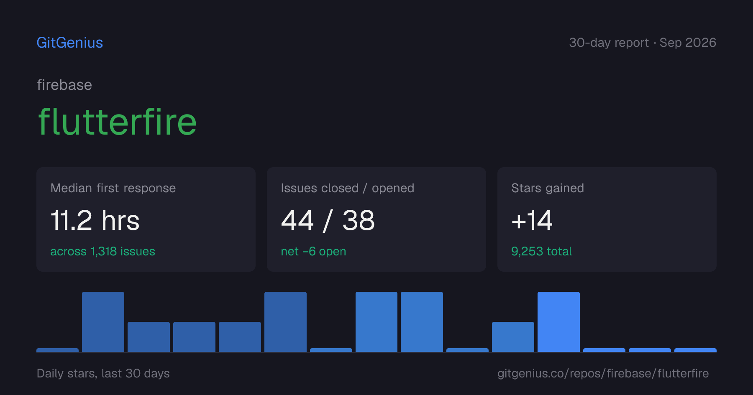Select the net −6 open text

point(313,251)
